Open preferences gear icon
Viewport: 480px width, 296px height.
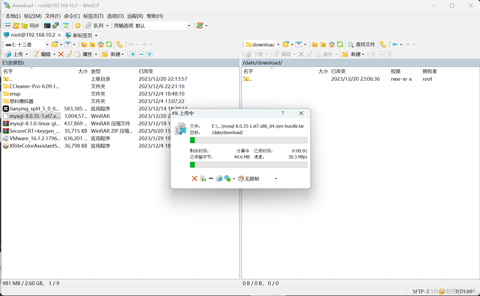pos(78,25)
